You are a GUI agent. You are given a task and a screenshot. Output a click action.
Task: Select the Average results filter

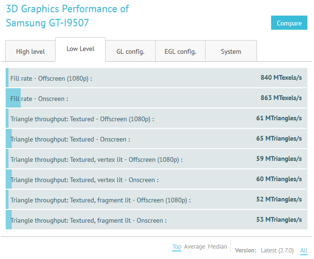point(194,247)
